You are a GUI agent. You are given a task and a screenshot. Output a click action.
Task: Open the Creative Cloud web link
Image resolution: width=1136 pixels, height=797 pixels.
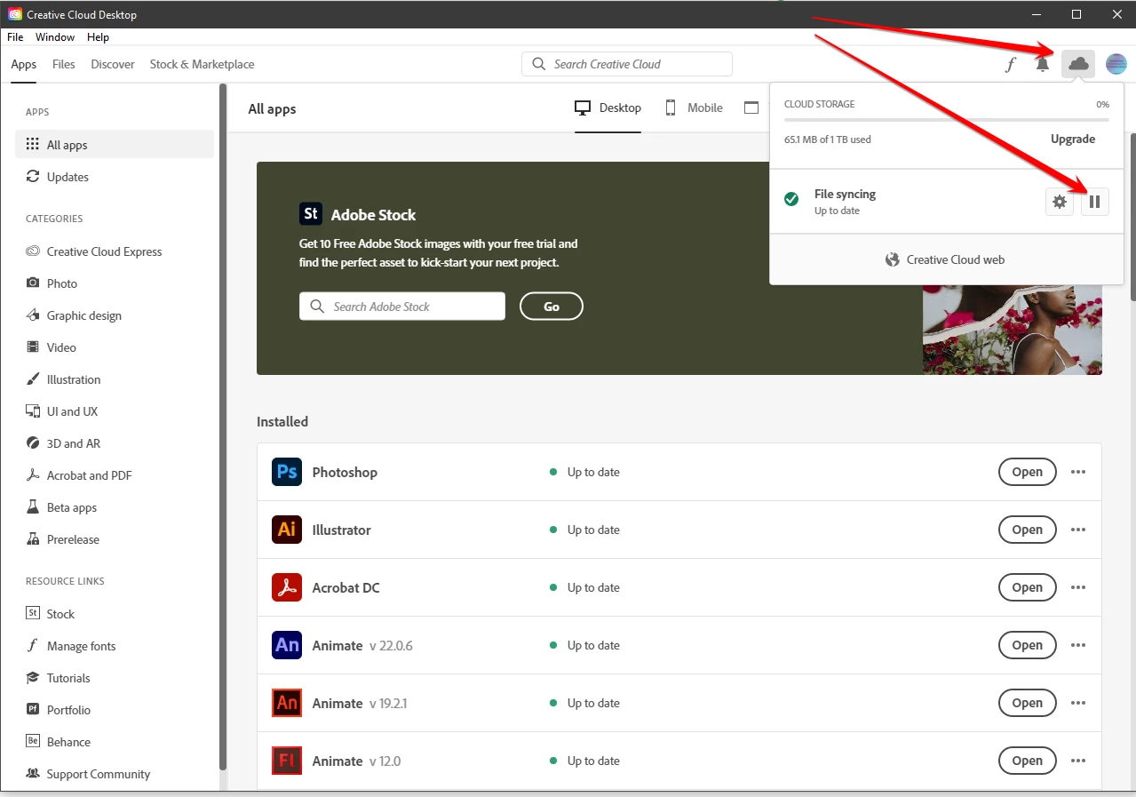(946, 259)
